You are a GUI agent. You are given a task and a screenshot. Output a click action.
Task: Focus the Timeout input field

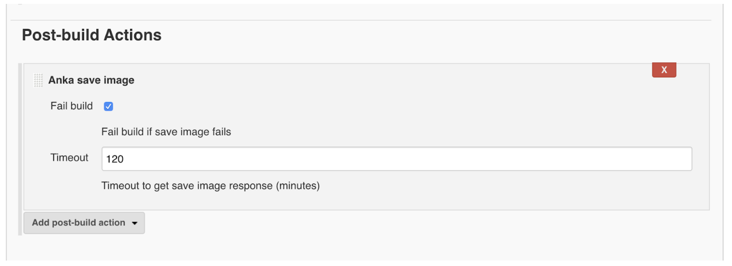point(396,159)
